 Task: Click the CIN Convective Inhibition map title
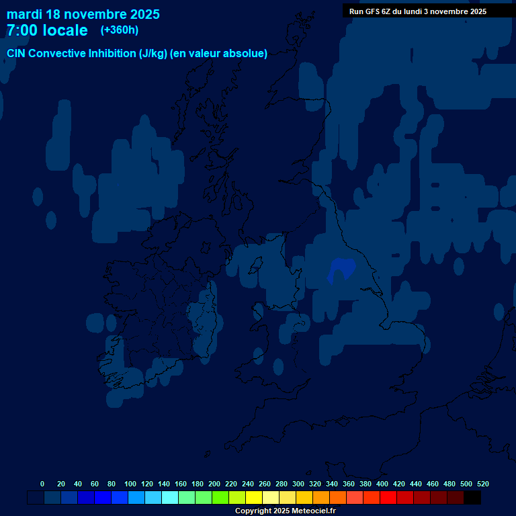137,53
